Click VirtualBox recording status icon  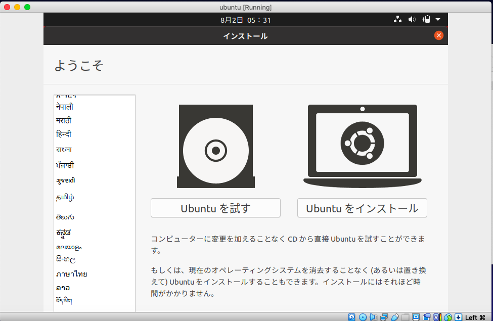[x=427, y=317]
